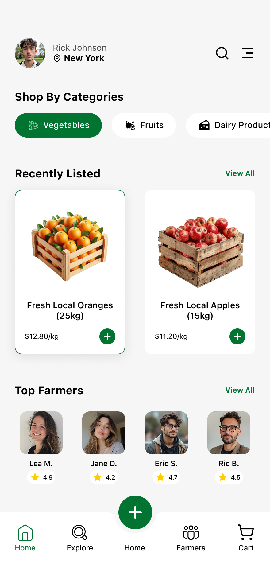Image resolution: width=270 pixels, height=587 pixels.
Task: View all Recently Listed items
Action: coord(240,173)
